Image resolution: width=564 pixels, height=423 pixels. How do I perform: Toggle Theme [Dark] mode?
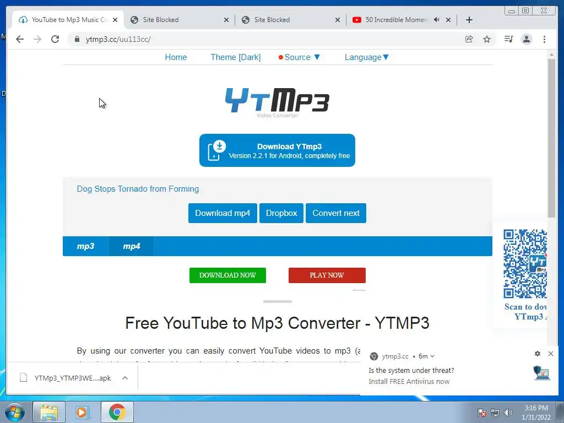[x=236, y=57]
